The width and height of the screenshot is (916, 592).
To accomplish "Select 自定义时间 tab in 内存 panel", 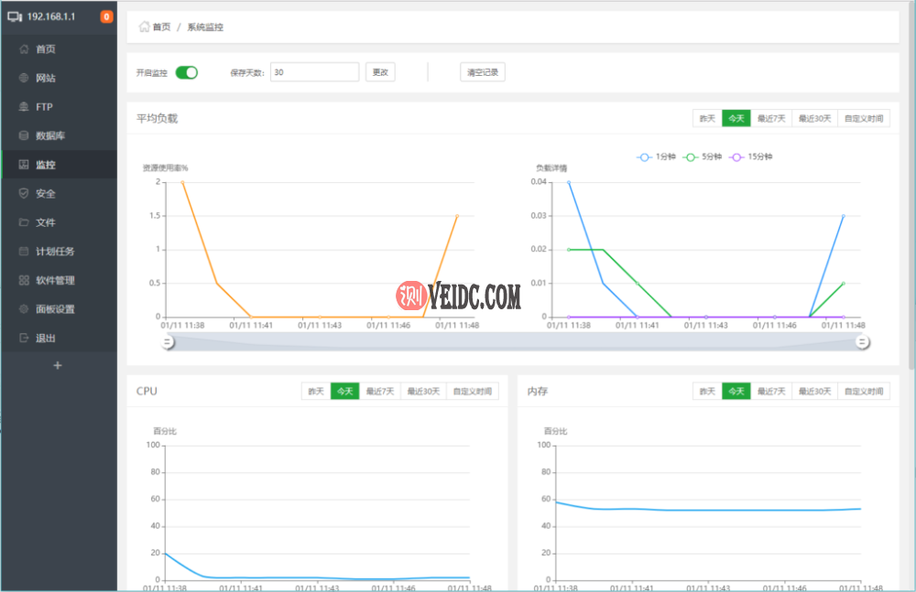I will [x=864, y=392].
